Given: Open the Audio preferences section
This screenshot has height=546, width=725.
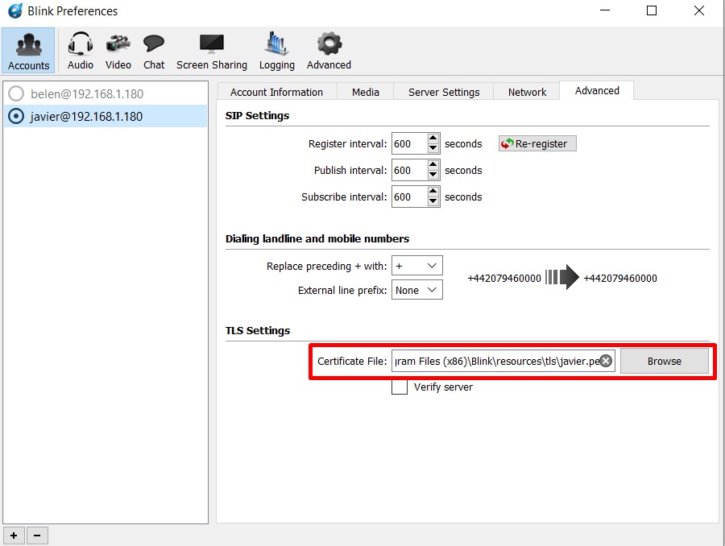Looking at the screenshot, I should click(81, 51).
